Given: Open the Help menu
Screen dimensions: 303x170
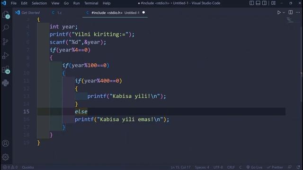Looking at the screenshot, I should pyautogui.click(x=107, y=3).
